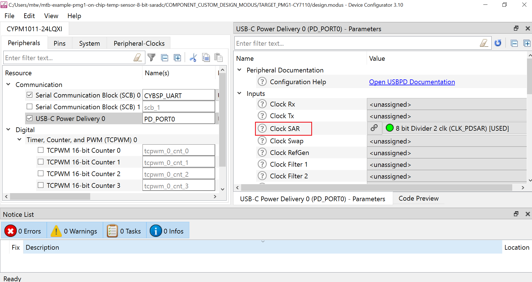Expand all resources in peripherals tree
Viewport: 532px width, 282px height.
177,58
